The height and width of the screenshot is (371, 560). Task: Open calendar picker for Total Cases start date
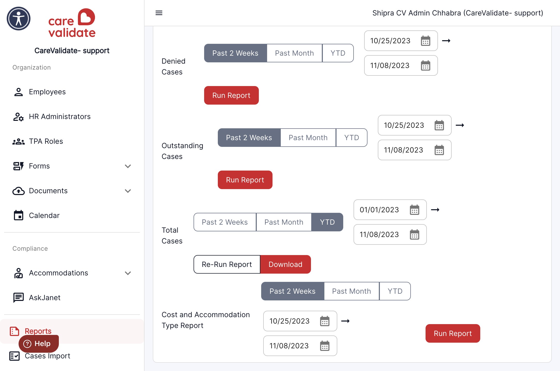tap(415, 210)
